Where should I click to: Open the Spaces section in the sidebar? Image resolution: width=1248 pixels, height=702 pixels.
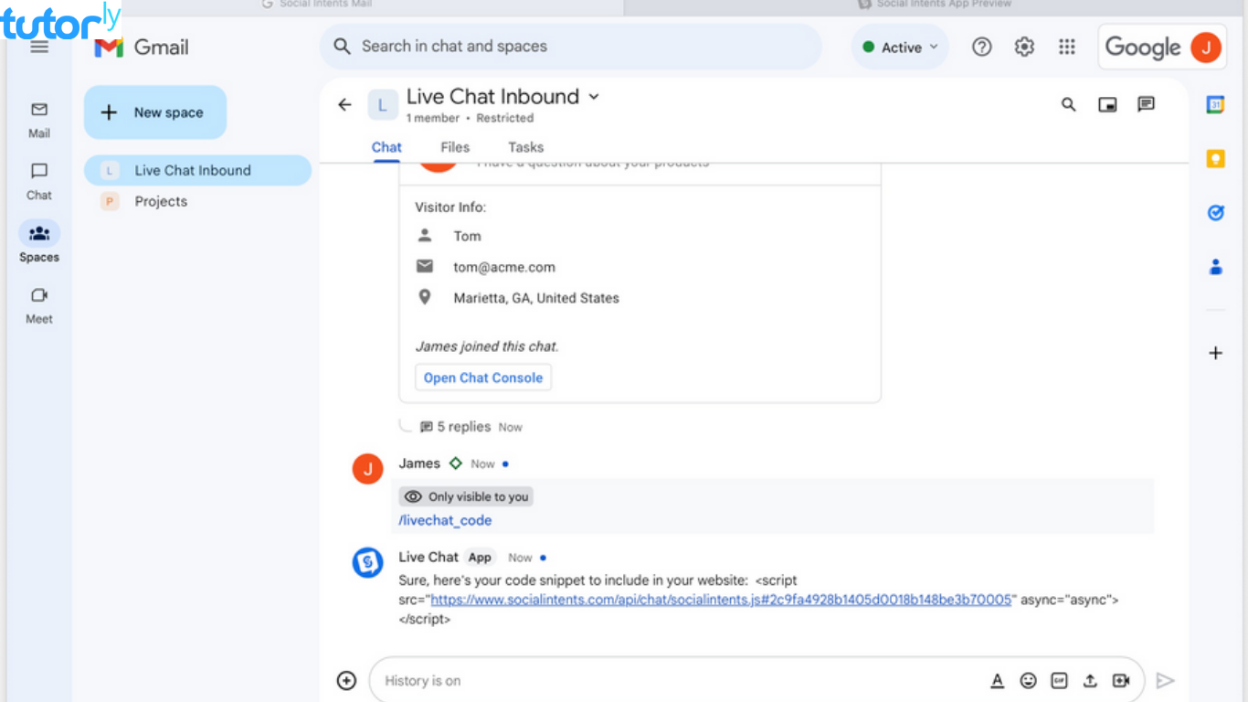(x=38, y=240)
